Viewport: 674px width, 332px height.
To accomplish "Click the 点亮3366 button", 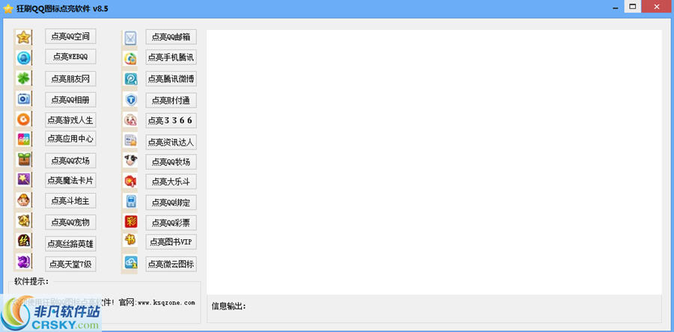I will tap(171, 120).
